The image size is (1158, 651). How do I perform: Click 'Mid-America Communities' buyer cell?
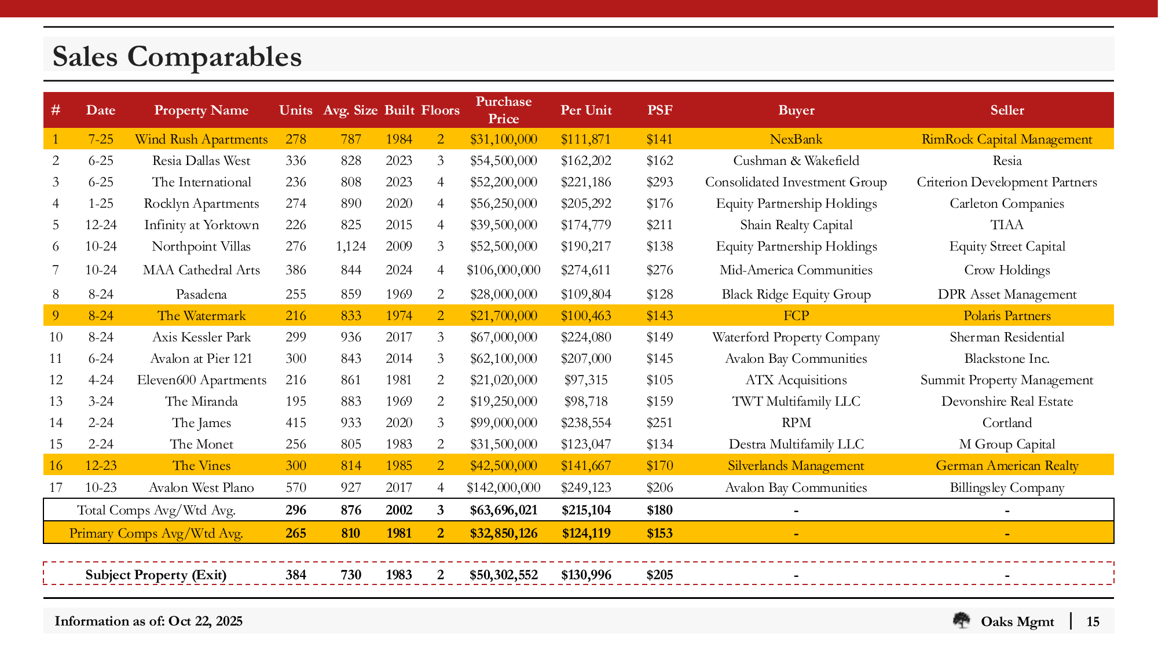click(x=796, y=270)
